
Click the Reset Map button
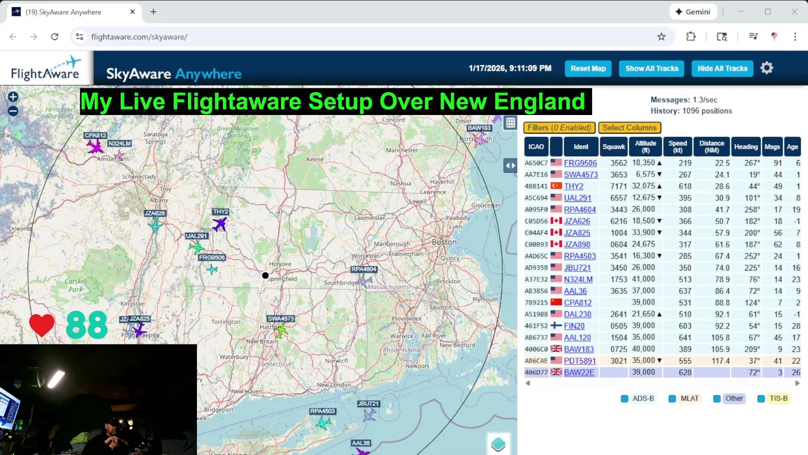(588, 68)
